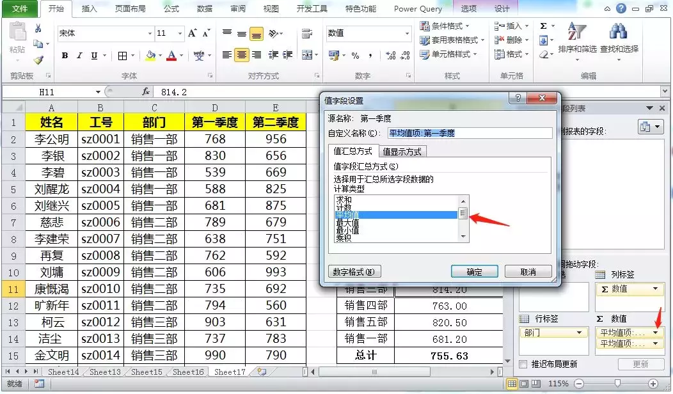This screenshot has height=394, width=673.
Task: Click the zoom out minus button
Action: (x=579, y=384)
